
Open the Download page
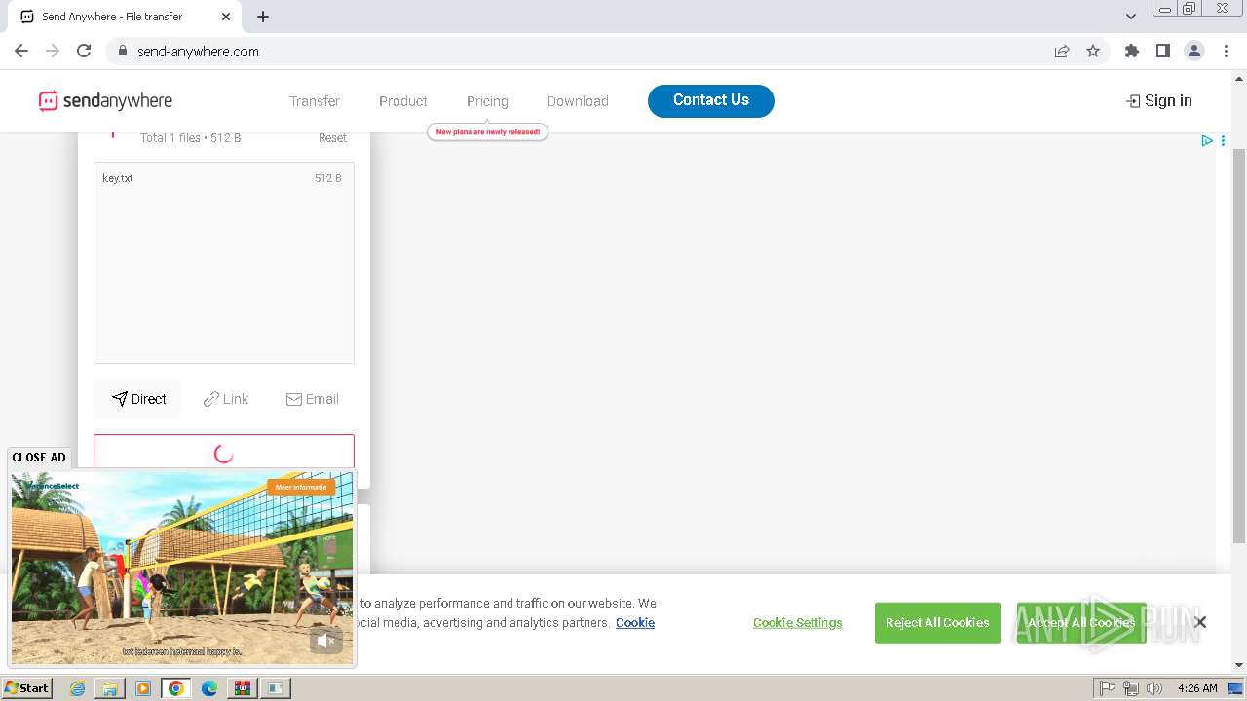click(x=578, y=101)
